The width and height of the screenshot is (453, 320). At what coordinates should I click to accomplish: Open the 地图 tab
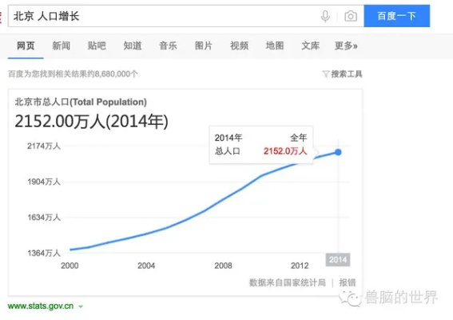click(x=275, y=46)
